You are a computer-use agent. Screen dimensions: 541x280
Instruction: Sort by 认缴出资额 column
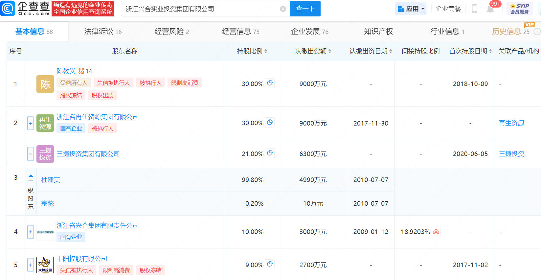pos(313,51)
